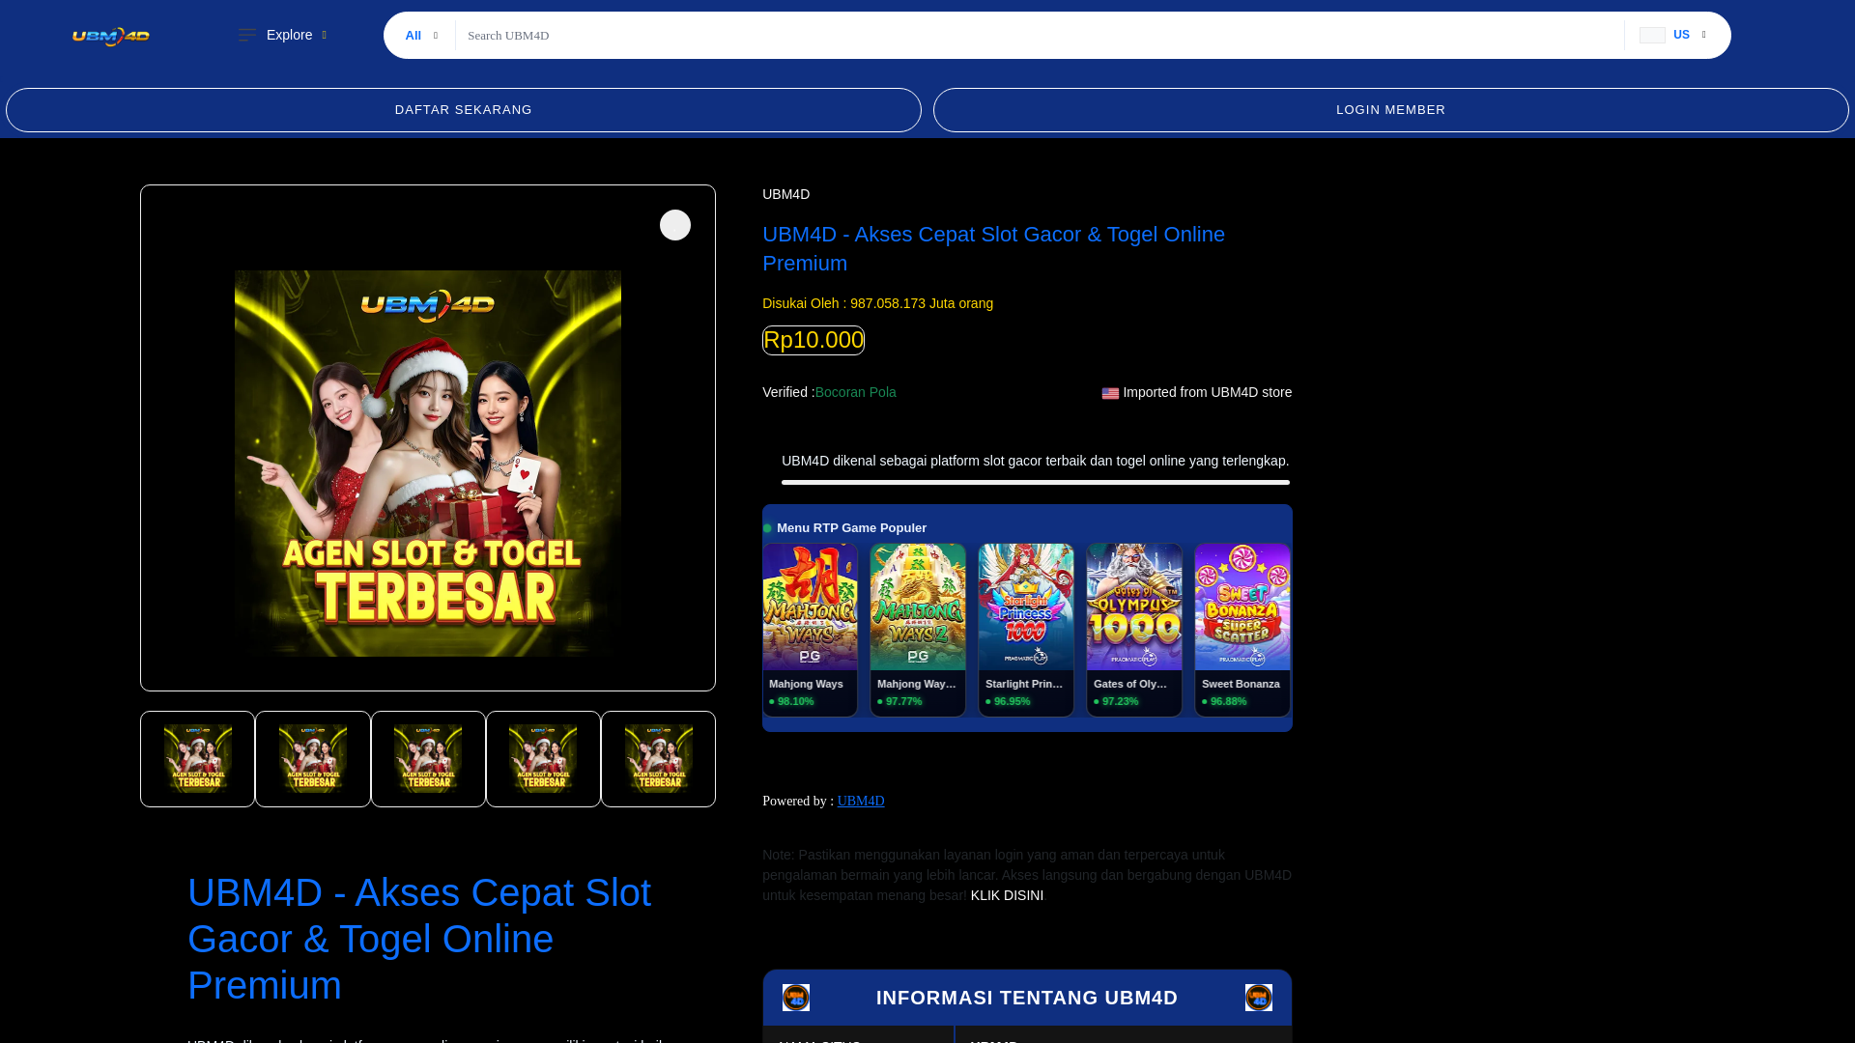Open Starlight Princess 1000 game card
1855x1043 pixels.
[1026, 630]
